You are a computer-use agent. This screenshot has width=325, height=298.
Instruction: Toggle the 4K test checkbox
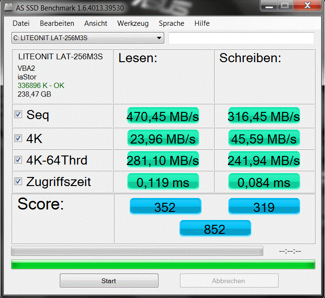coord(18,138)
